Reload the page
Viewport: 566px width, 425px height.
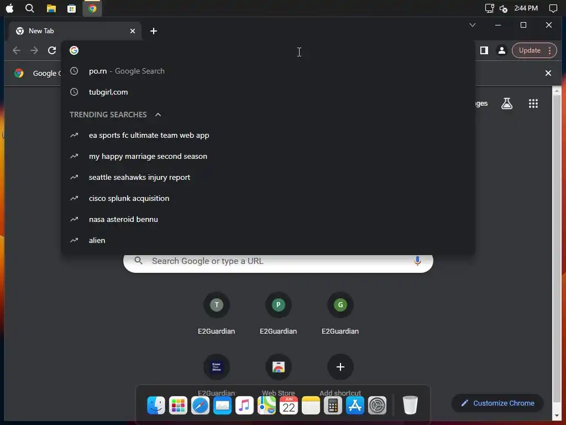point(52,50)
